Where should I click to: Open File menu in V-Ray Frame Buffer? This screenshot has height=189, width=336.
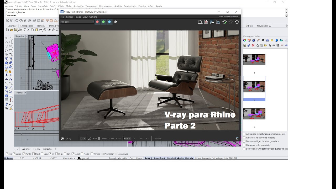[x=62, y=17]
